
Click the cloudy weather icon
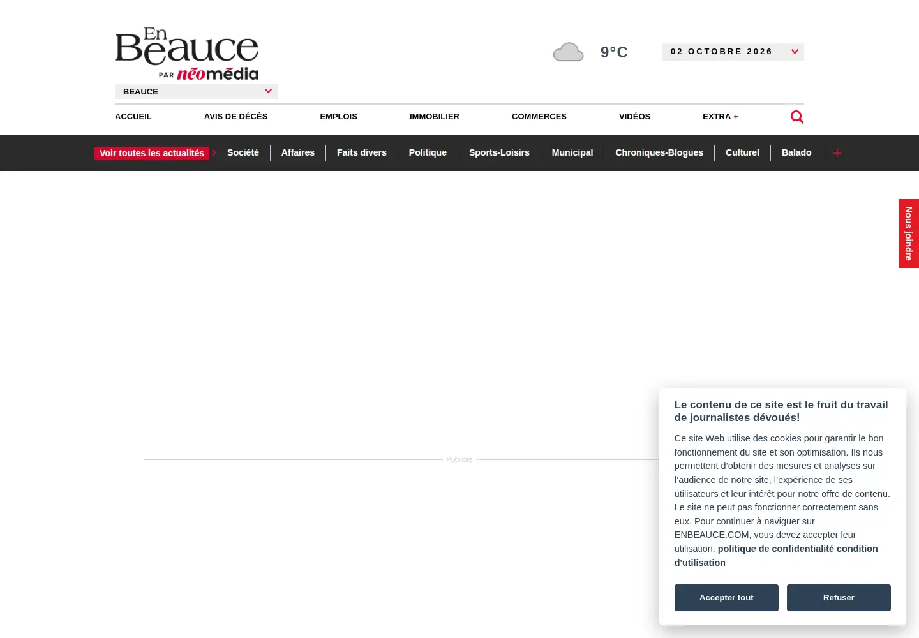click(x=568, y=52)
